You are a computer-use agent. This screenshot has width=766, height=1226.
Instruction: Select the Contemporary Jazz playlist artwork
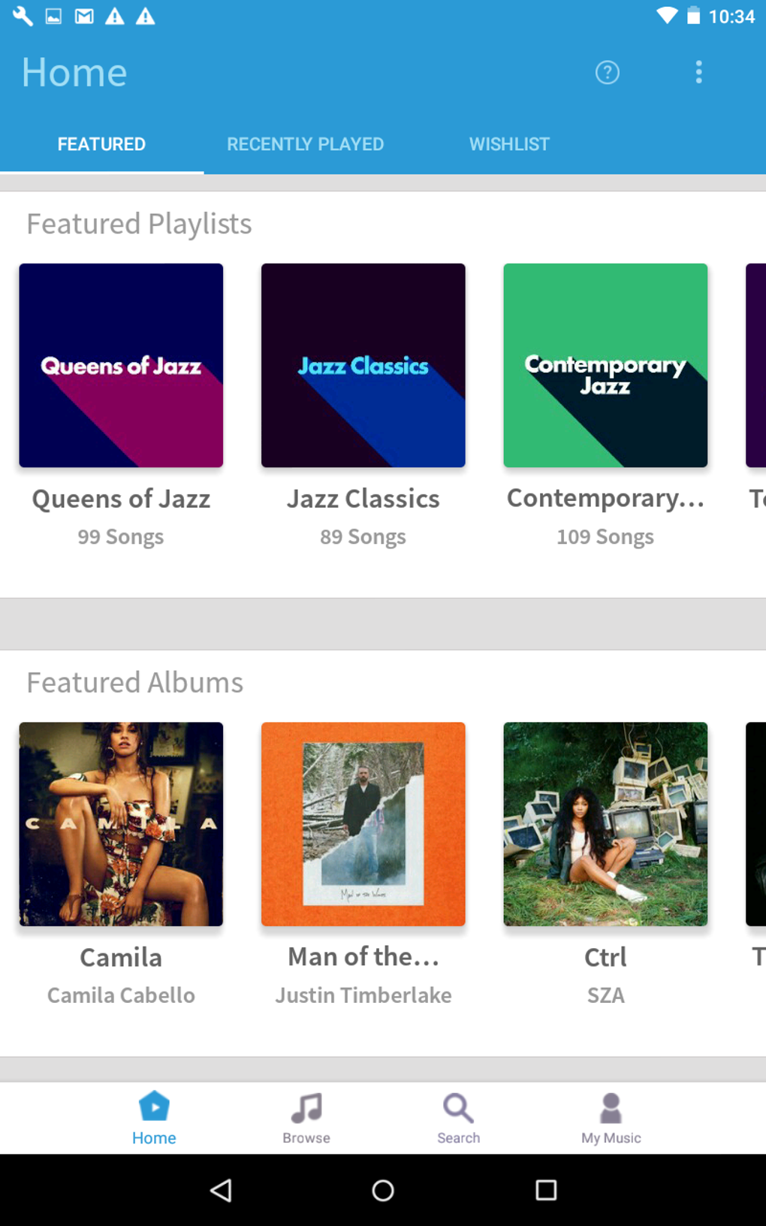point(605,365)
